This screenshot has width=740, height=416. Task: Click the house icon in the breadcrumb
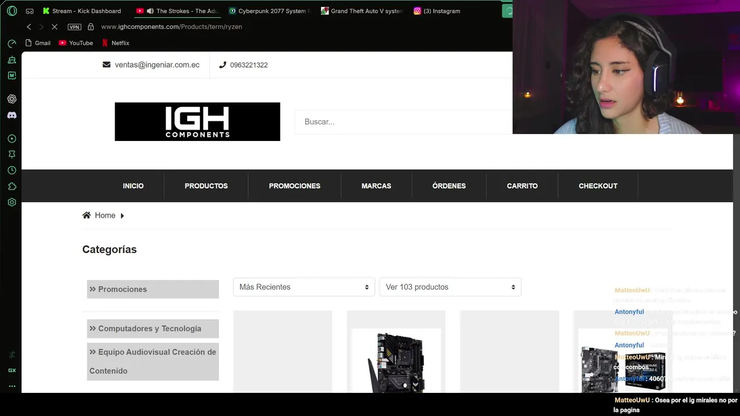(x=87, y=215)
